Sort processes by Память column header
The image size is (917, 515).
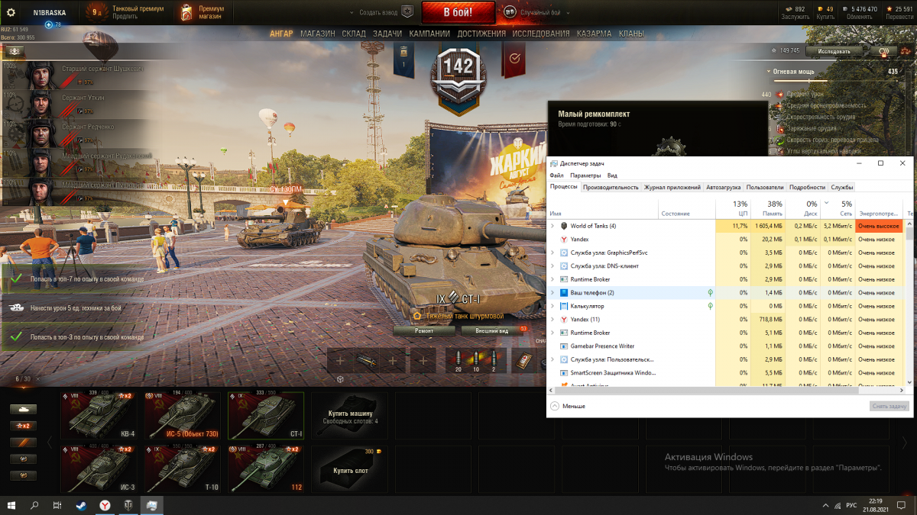point(768,208)
